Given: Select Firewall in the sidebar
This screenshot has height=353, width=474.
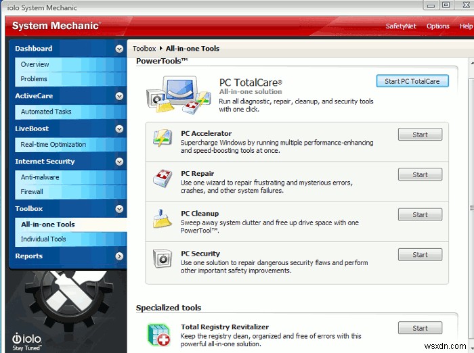Looking at the screenshot, I should pos(70,192).
